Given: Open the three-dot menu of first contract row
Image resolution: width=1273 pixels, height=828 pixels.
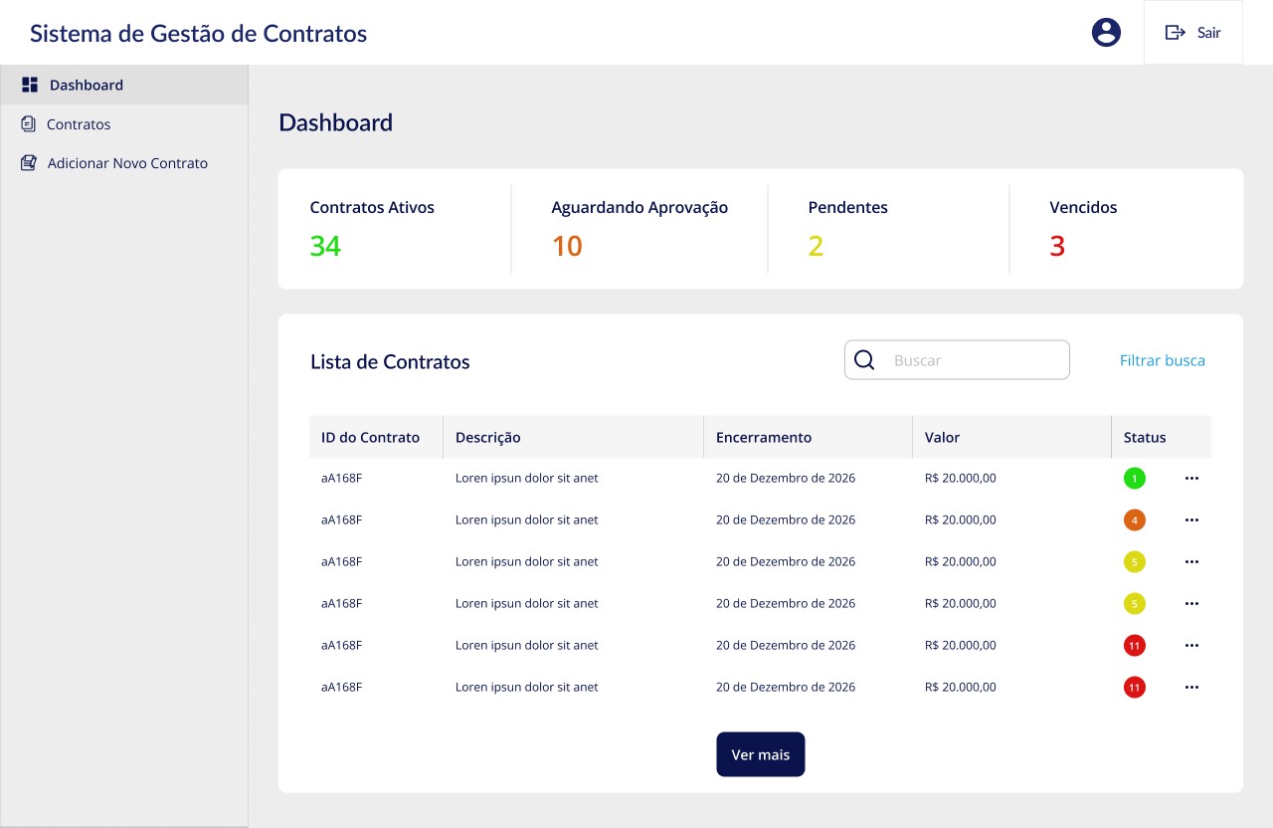Looking at the screenshot, I should pos(1191,479).
